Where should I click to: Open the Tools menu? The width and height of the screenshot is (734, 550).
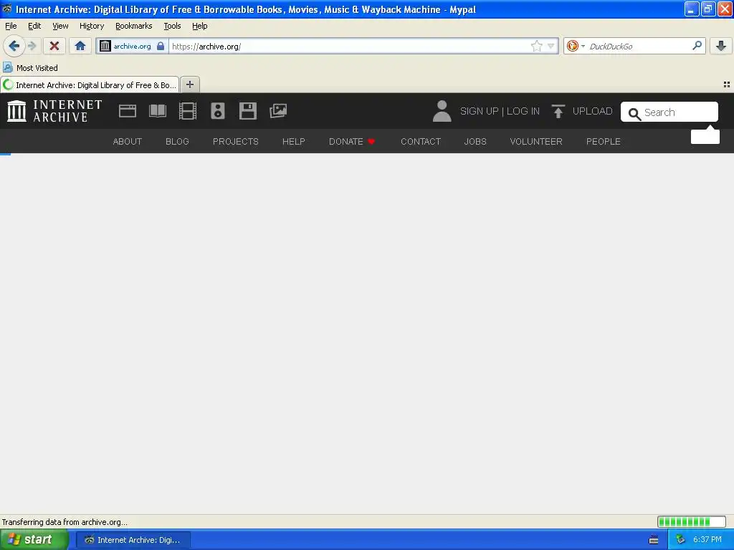click(x=172, y=26)
